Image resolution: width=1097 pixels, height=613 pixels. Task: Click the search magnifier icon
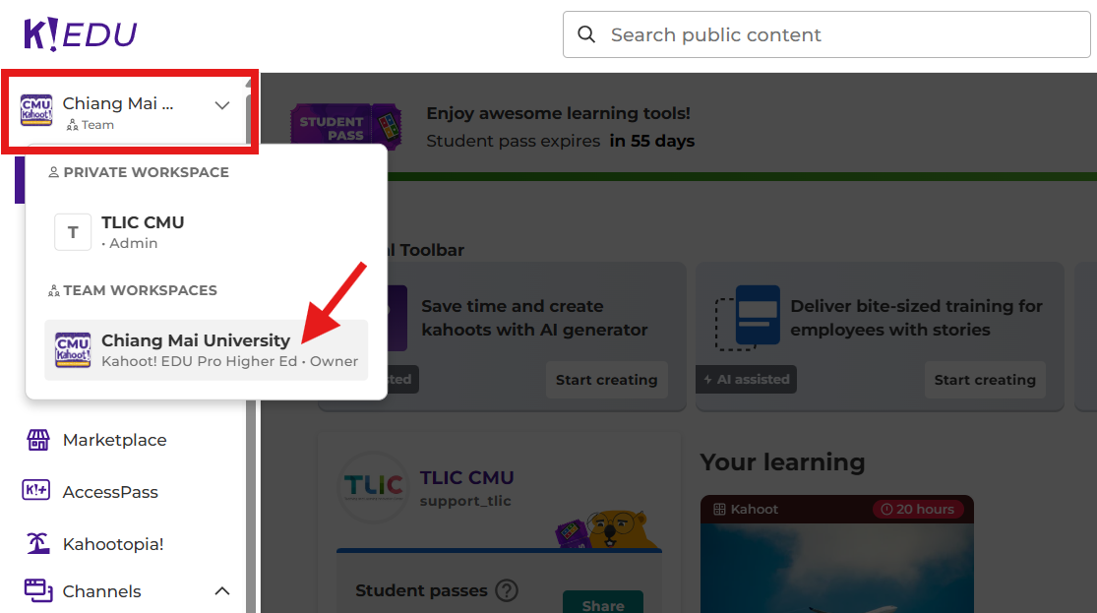[586, 34]
